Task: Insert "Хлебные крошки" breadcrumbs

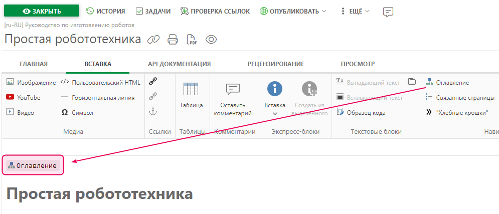Action: [x=457, y=112]
